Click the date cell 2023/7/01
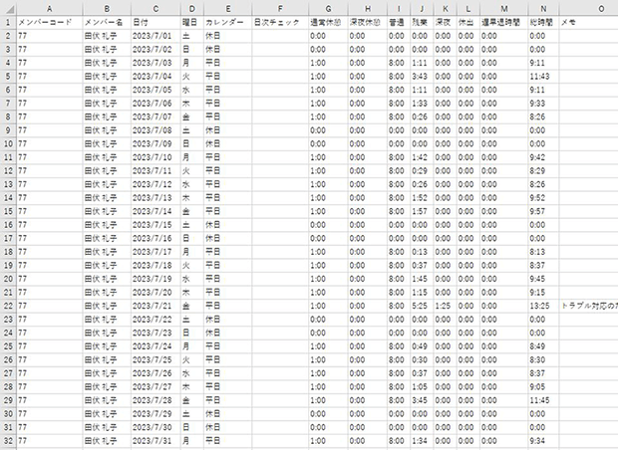The width and height of the screenshot is (618, 450). tap(156, 34)
